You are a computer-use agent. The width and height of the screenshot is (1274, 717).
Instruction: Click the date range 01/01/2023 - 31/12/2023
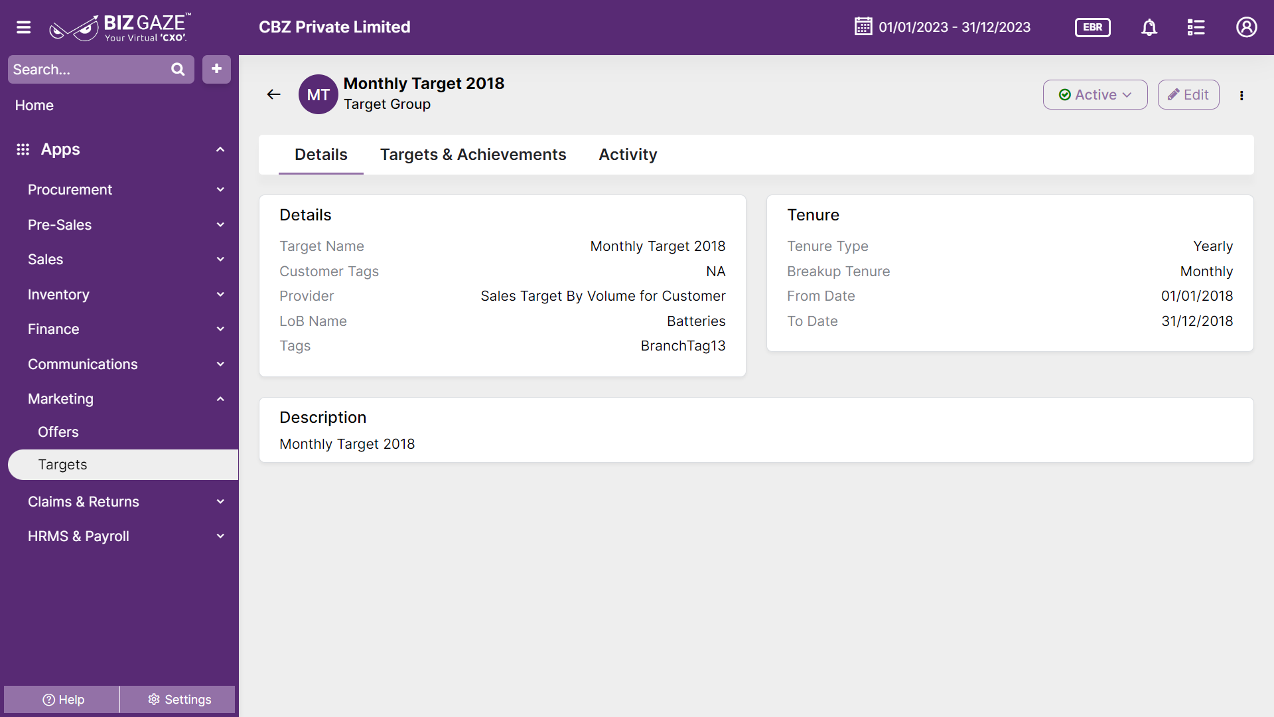point(954,27)
